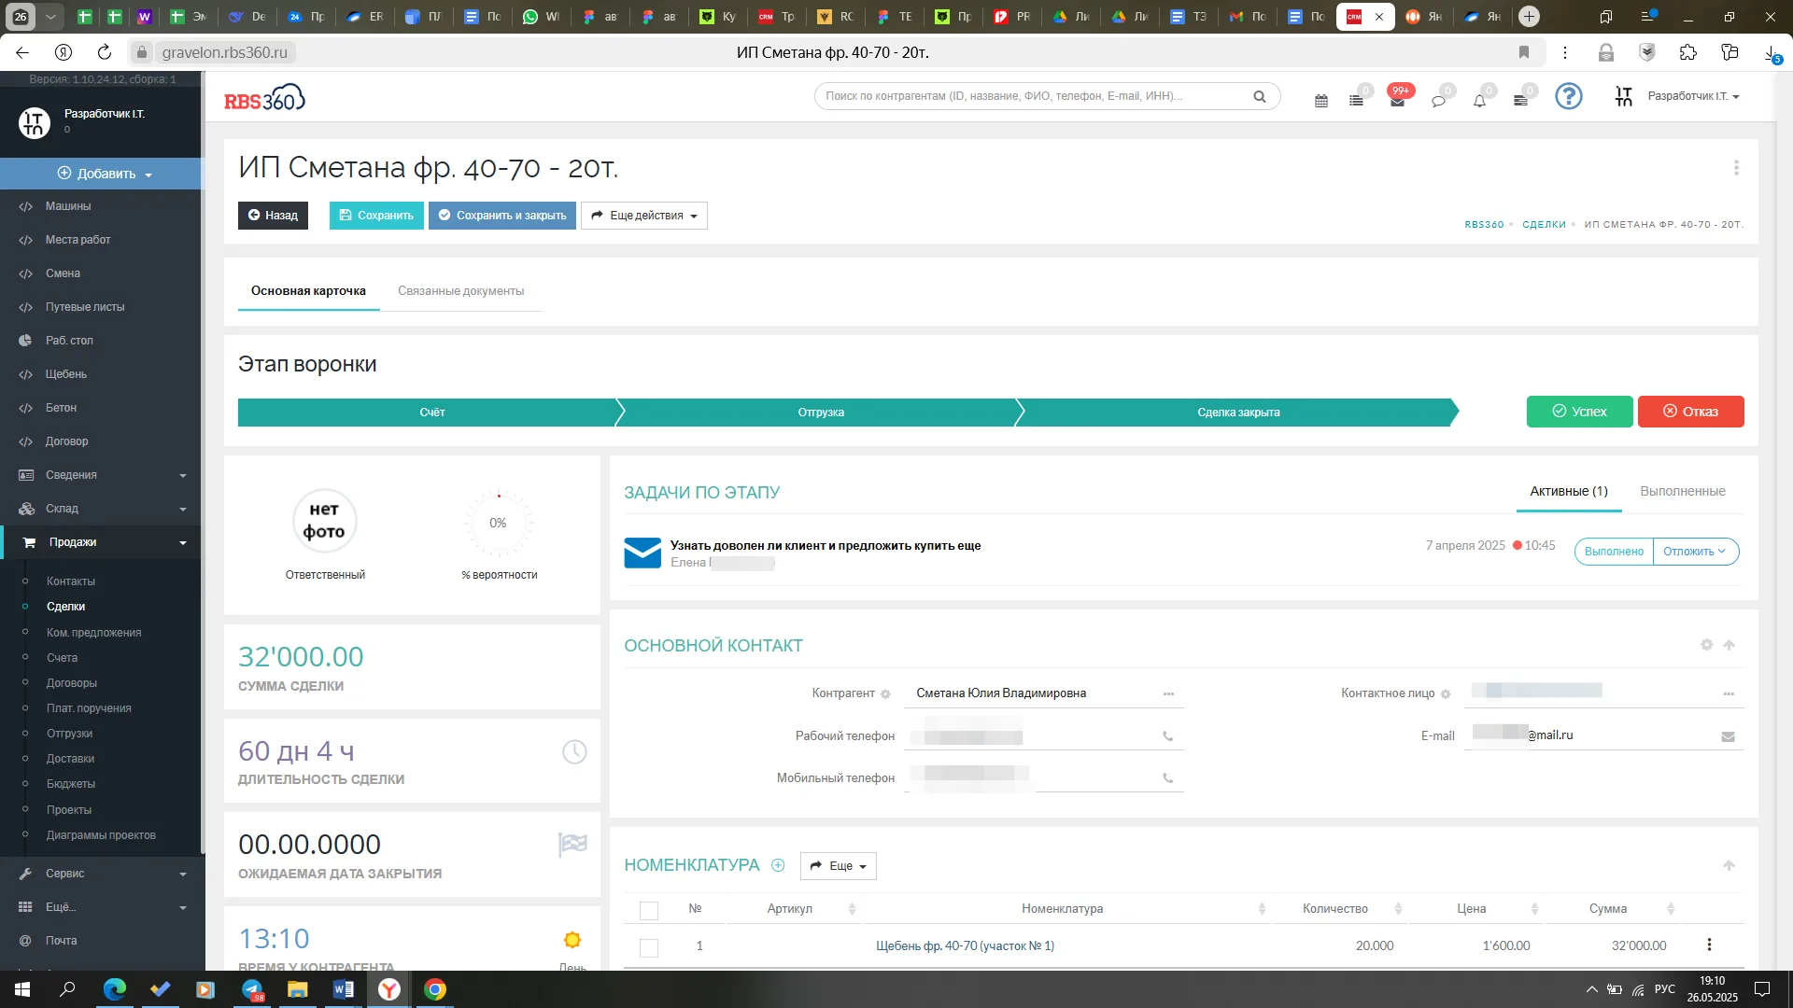Expand the Склад sidebar section

101,509
